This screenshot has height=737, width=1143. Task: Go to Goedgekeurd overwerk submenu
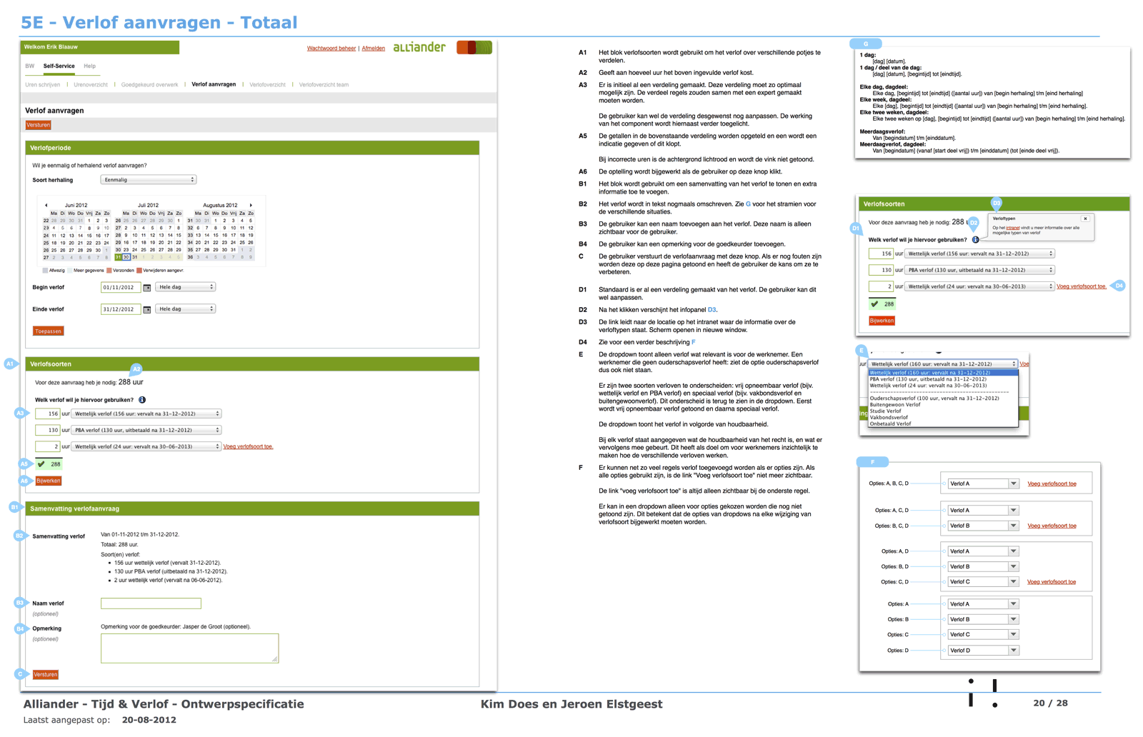(149, 85)
